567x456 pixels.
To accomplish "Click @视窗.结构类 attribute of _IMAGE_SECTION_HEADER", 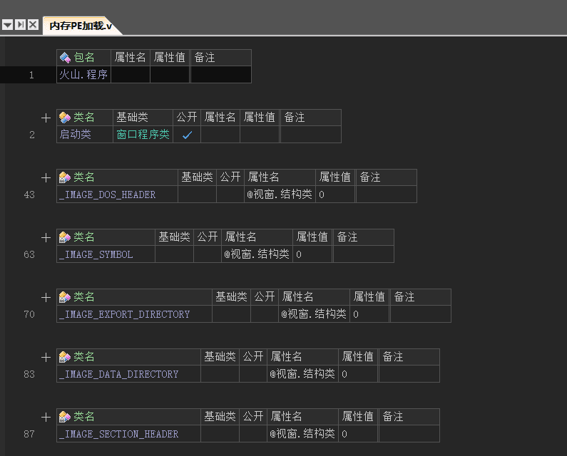I will (302, 434).
